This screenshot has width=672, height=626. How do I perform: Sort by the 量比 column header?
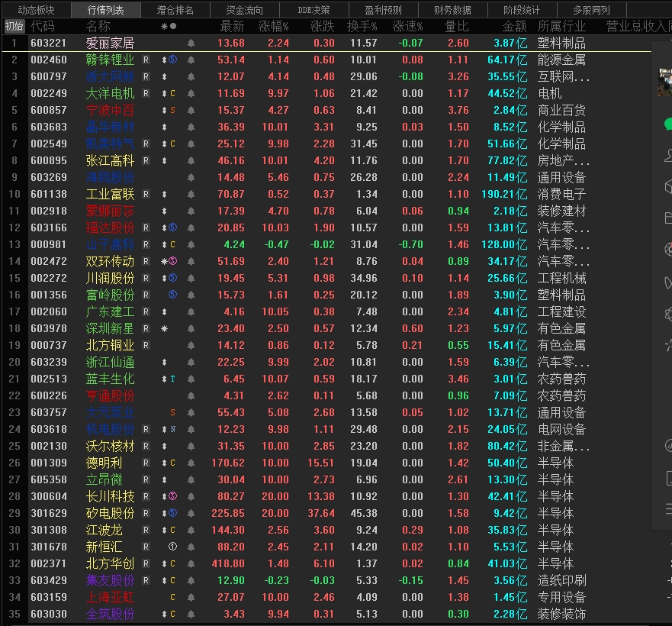[x=456, y=26]
